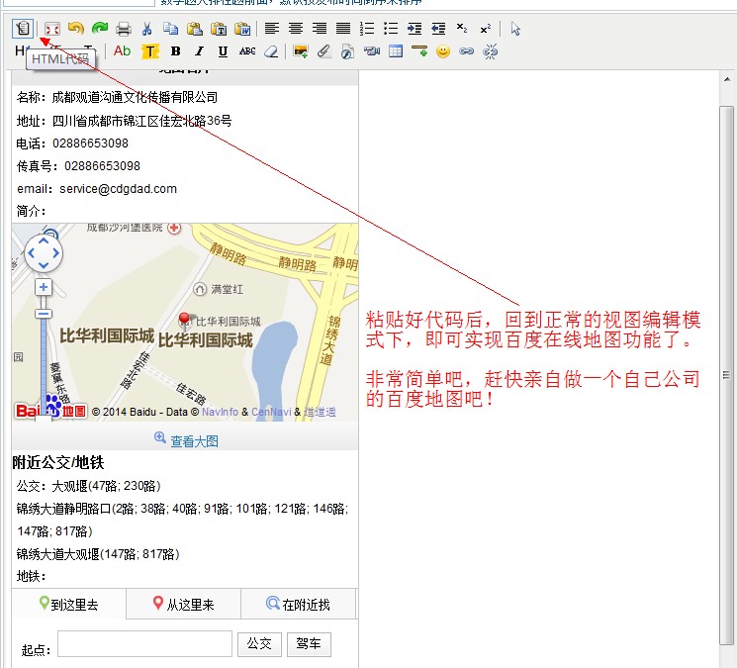Zoom in the Baidu map with the plus button
Viewport: 737px width, 668px height.
point(44,287)
